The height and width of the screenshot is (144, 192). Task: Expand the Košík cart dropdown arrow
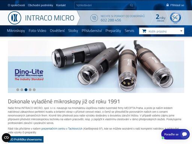[181, 31]
